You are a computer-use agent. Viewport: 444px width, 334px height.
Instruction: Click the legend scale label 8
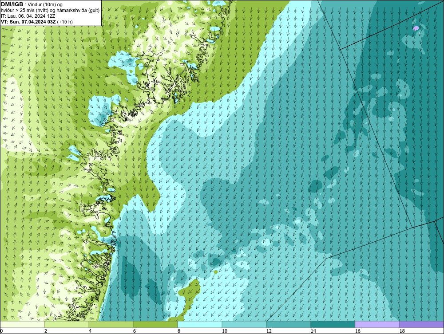click(178, 331)
